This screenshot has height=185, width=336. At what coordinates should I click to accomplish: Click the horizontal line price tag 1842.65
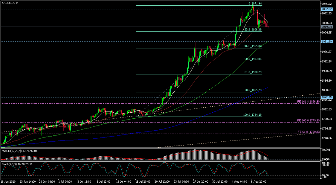(x=327, y=97)
